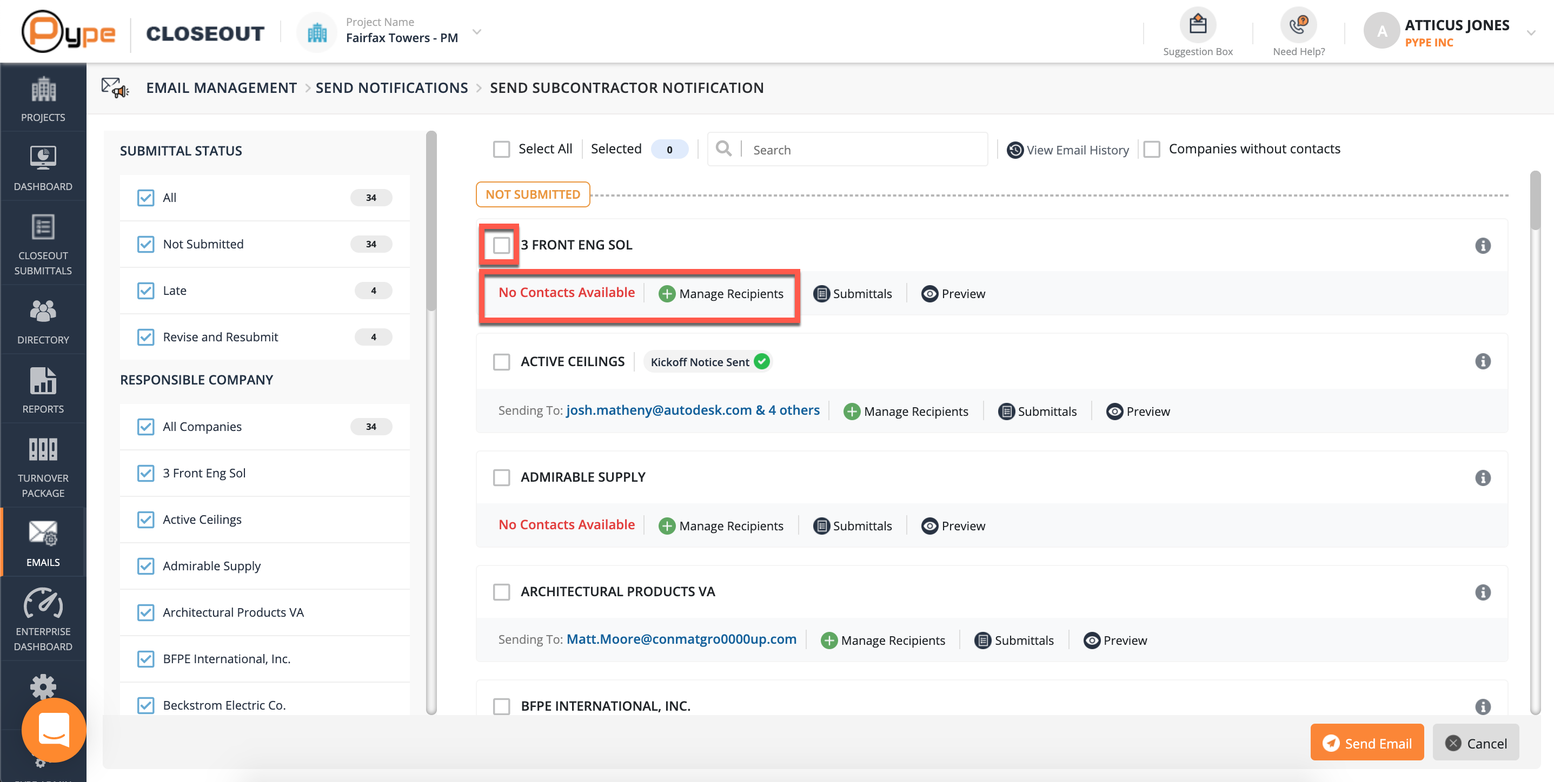Viewport: 1554px width, 782px height.
Task: Expand the Project Name dropdown chevron
Action: pyautogui.click(x=476, y=32)
